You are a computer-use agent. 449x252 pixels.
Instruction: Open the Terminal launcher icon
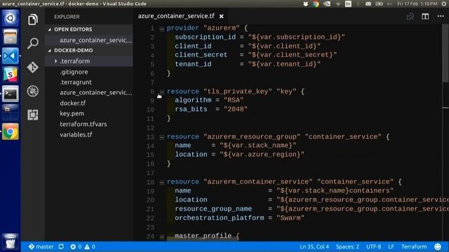coord(11,94)
